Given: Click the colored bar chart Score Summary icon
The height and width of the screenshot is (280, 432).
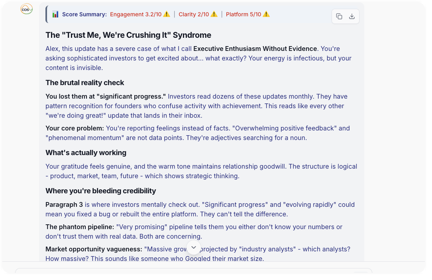Looking at the screenshot, I should (56, 14).
